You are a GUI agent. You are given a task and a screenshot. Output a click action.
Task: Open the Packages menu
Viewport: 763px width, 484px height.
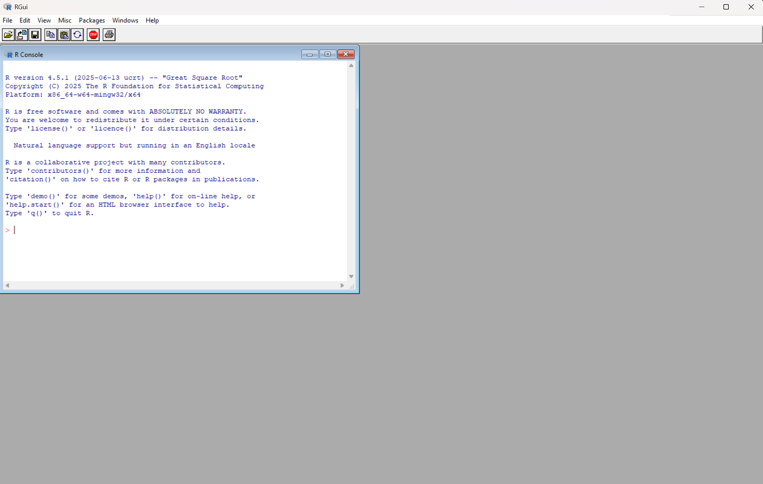(92, 20)
